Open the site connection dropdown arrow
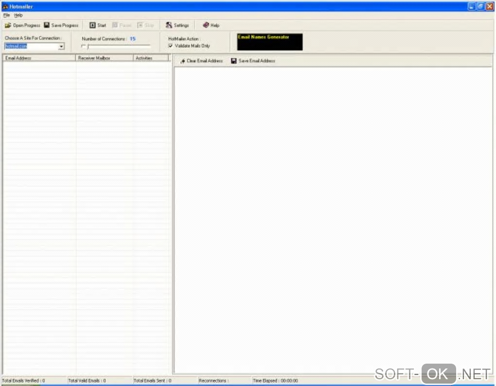 tap(61, 47)
